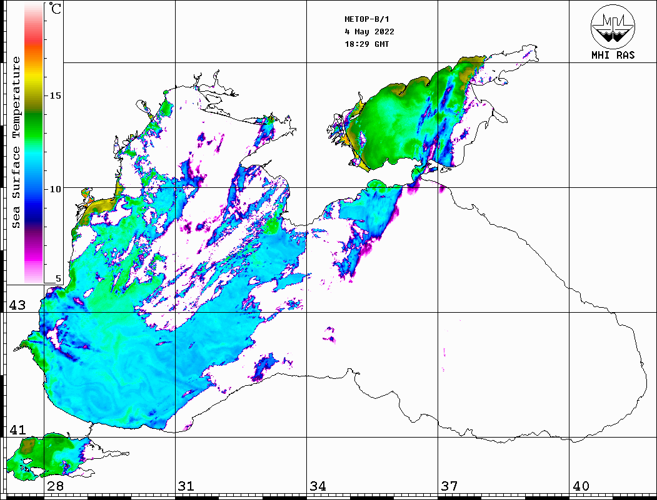The height and width of the screenshot is (500, 657).
Task: Click the date text 4 May 2022
Action: 369,32
